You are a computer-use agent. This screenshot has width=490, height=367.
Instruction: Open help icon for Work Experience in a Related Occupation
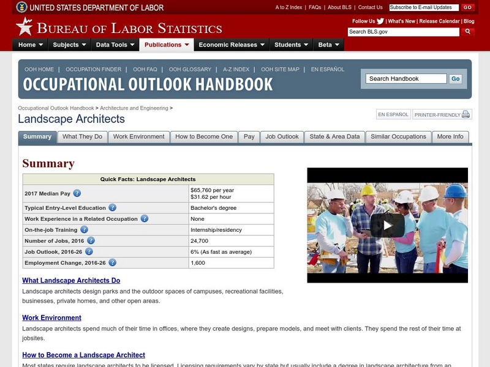145,218
